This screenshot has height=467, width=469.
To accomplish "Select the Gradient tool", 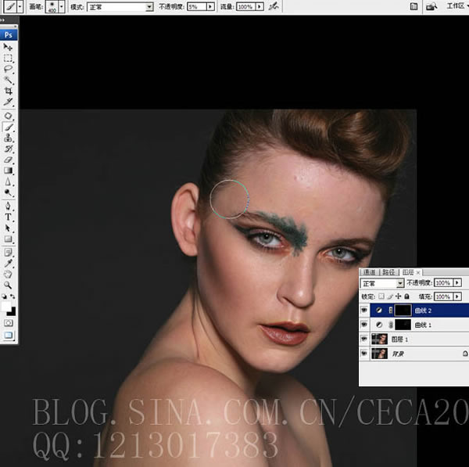I will 8,171.
